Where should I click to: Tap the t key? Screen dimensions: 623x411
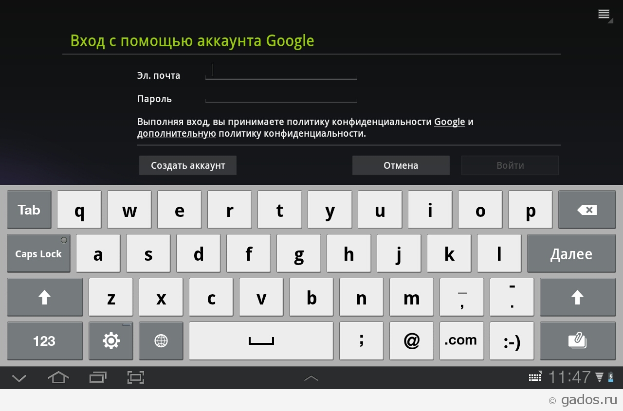pyautogui.click(x=280, y=210)
